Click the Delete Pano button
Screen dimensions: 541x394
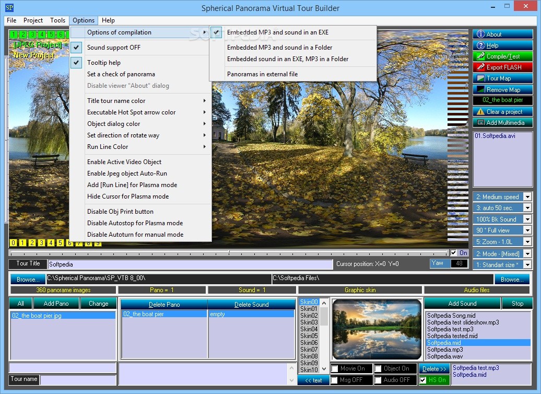(x=164, y=305)
